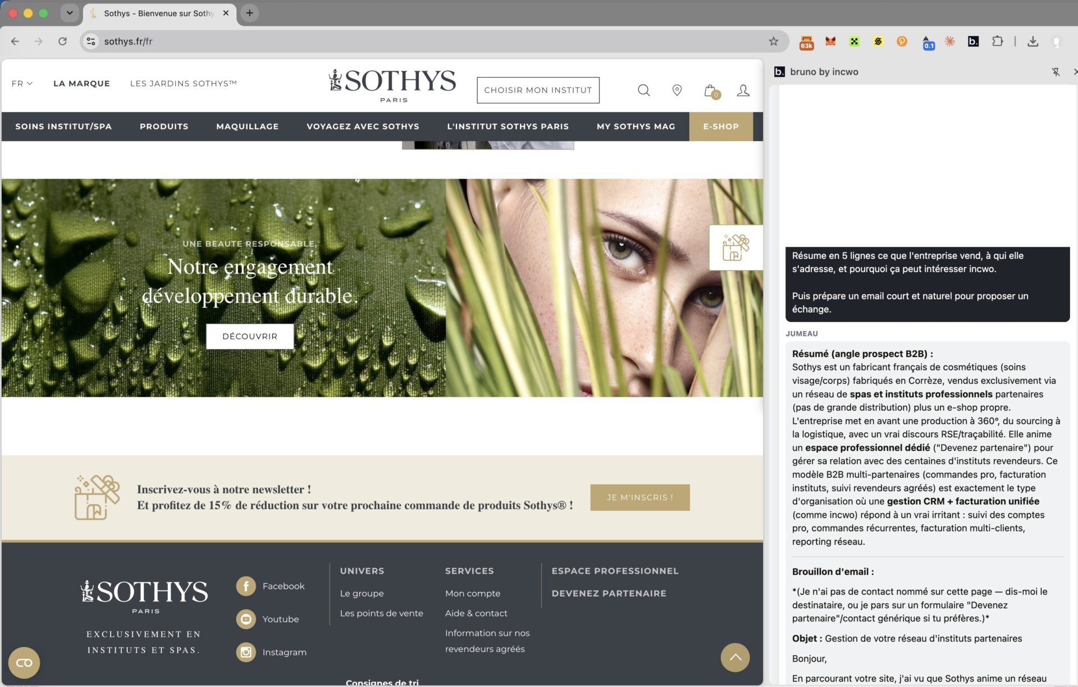Unpin the bruno side panel
Screen dimensions: 1078x687
pos(1056,72)
